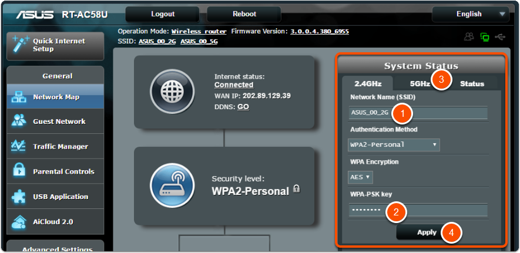Click the USB Application puzzle icon
520x253 pixels.
pos(19,197)
